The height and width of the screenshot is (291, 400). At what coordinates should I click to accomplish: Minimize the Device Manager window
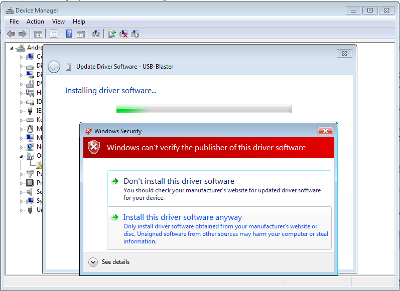tap(353, 10)
